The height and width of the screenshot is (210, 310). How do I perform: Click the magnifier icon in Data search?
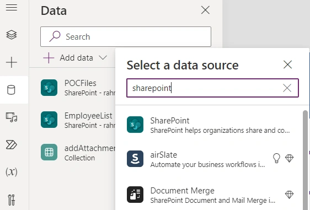pyautogui.click(x=55, y=36)
